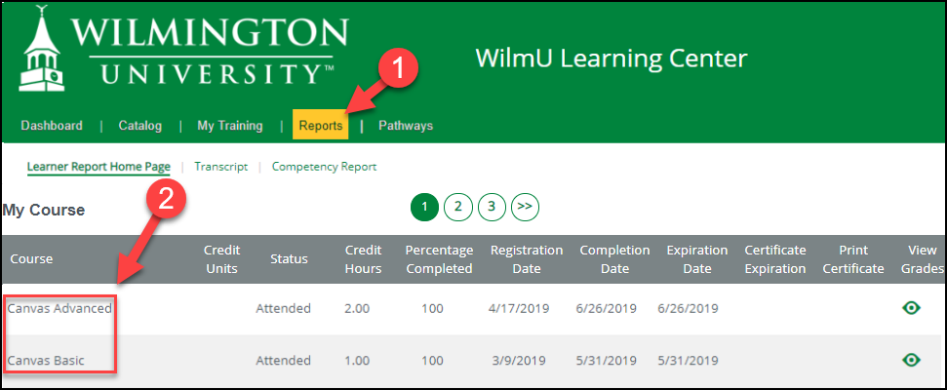The image size is (947, 390).
Task: Click the Canvas Advanced completion date
Action: (x=607, y=308)
